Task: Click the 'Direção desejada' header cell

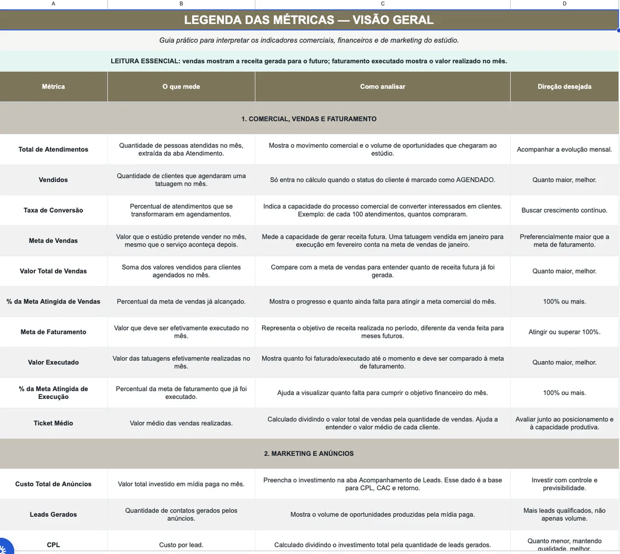Action: pos(564,87)
